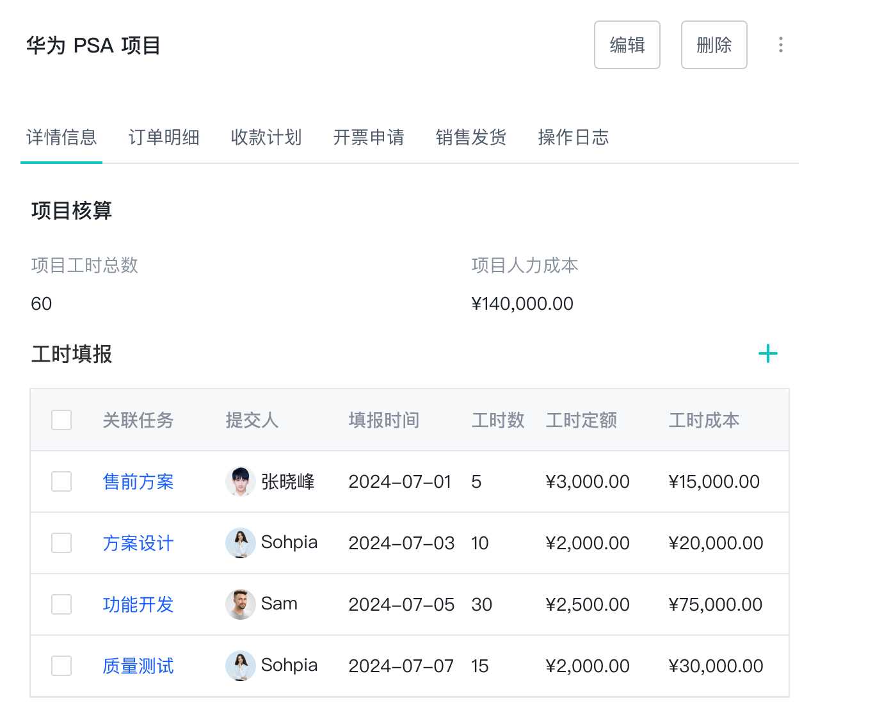Check the 售前方案 row checkbox
This screenshot has height=717, width=891.
[x=61, y=481]
